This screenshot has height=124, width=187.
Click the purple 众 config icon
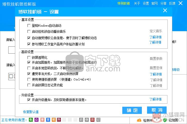[x=36, y=120]
